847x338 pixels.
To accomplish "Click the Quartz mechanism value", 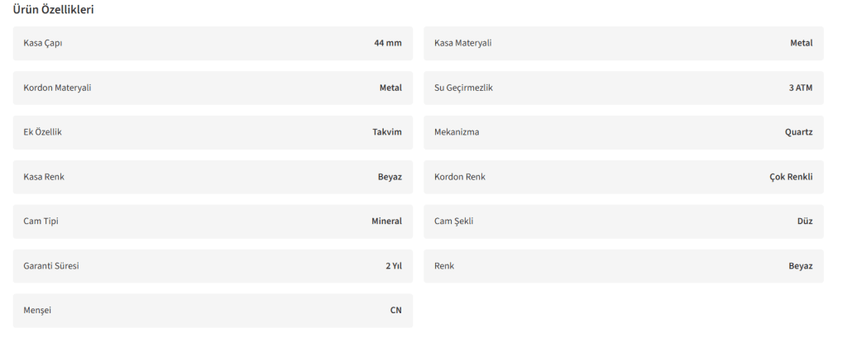I will pos(798,132).
